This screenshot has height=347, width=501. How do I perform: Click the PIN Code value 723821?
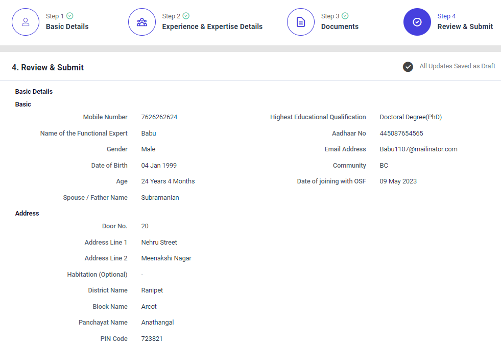pyautogui.click(x=152, y=339)
